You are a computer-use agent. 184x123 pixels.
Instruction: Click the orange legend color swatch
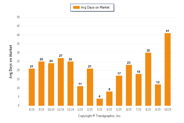(x=76, y=7)
